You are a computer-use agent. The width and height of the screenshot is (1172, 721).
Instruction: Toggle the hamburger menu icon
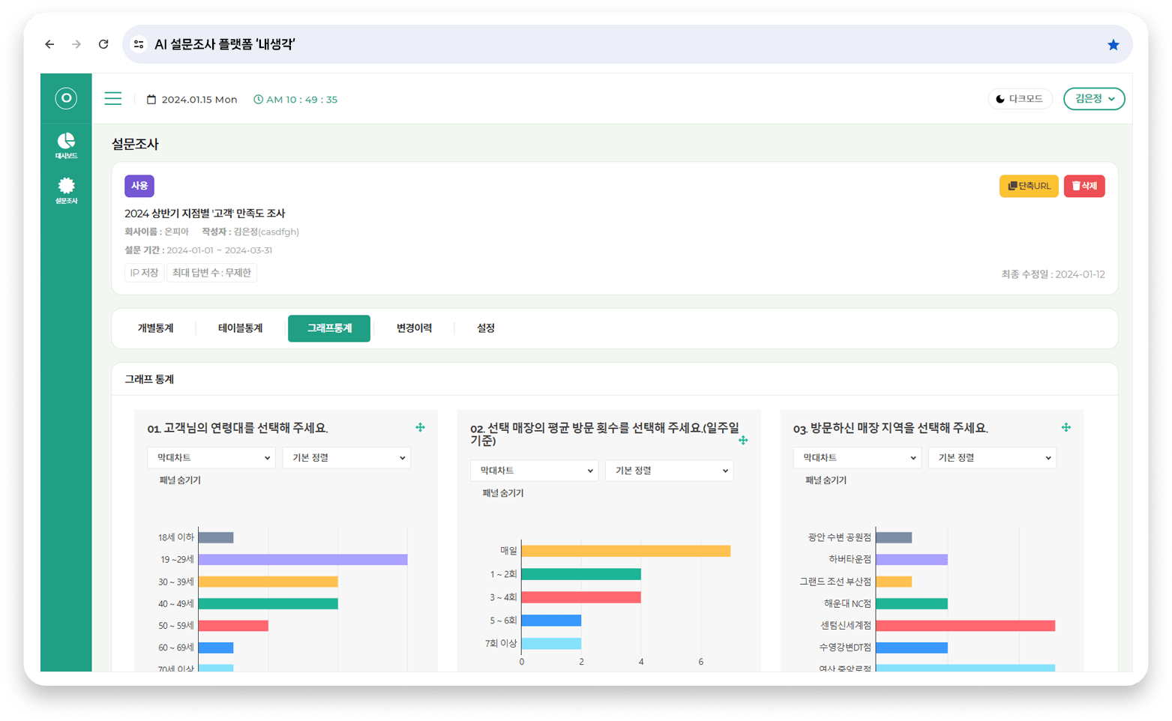[x=113, y=99]
